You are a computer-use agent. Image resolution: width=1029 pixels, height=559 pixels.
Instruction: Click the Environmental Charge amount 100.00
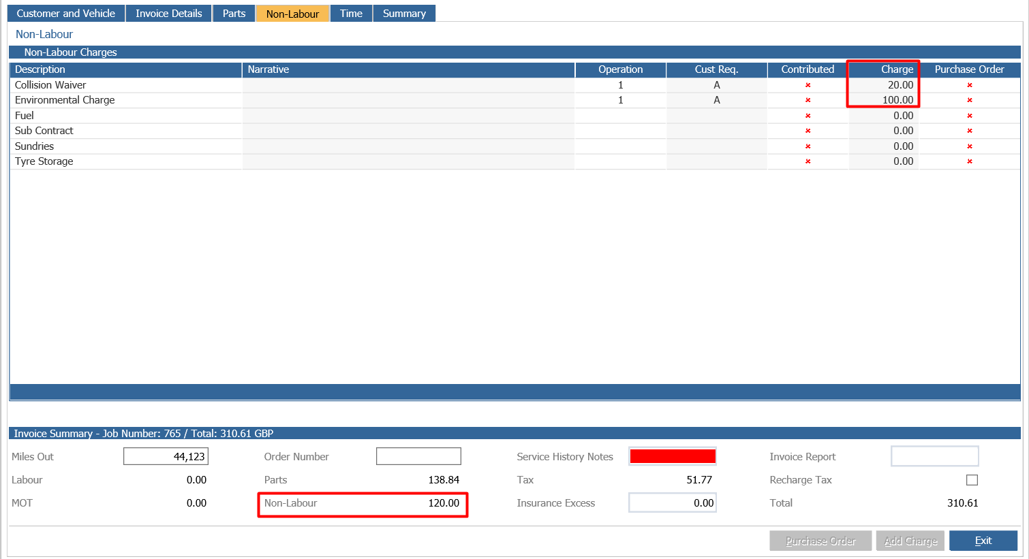pyautogui.click(x=898, y=100)
